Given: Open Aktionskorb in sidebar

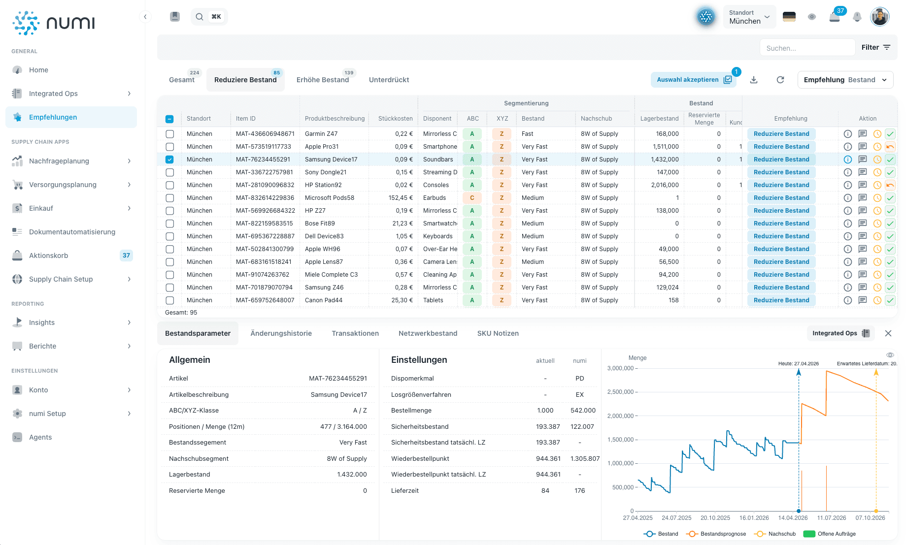Looking at the screenshot, I should point(71,256).
